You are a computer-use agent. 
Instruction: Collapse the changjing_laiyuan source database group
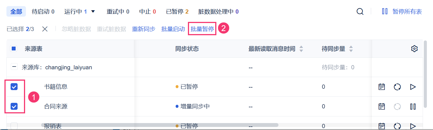14,67
